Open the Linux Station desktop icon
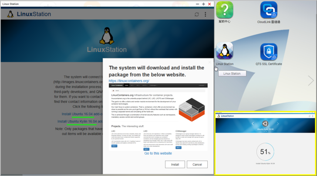Viewport: 317px width, 176px height. (x=225, y=51)
